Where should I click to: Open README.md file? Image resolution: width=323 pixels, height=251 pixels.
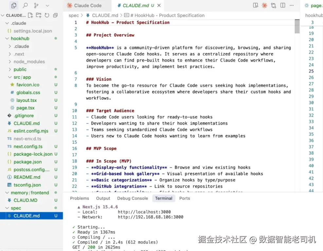(27, 177)
